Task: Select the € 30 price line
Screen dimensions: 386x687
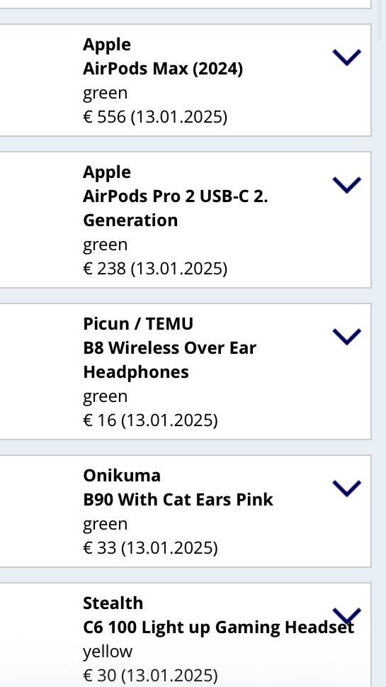Action: click(x=150, y=675)
